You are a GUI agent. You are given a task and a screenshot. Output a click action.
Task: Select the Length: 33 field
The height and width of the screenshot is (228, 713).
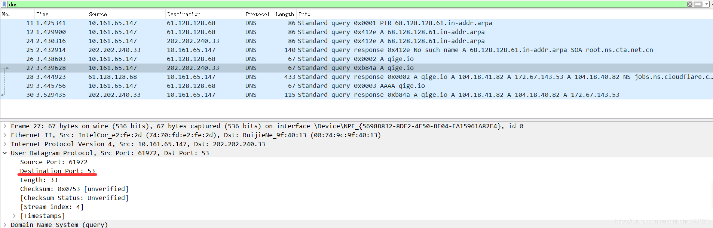39,180
